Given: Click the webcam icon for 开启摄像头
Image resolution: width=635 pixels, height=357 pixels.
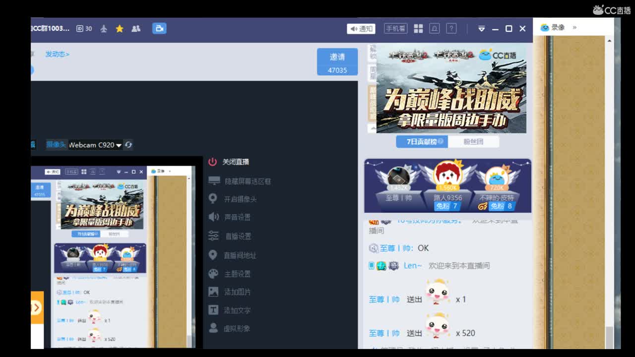Looking at the screenshot, I should (213, 199).
